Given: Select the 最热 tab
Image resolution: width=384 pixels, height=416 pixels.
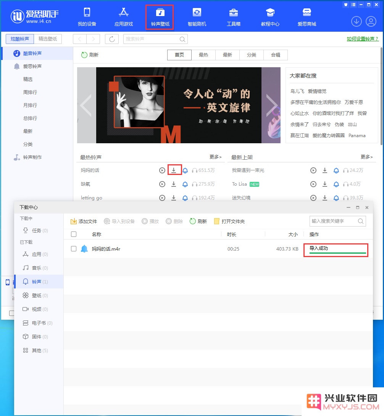Looking at the screenshot, I should tap(203, 55).
